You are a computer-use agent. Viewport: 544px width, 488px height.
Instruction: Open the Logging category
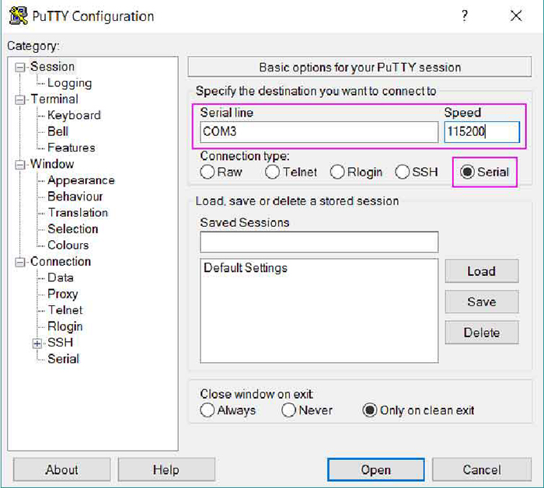point(69,83)
